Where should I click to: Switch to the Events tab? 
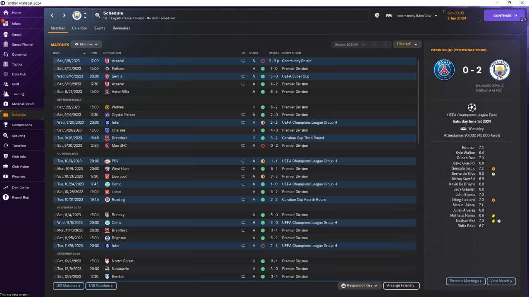tap(100, 28)
